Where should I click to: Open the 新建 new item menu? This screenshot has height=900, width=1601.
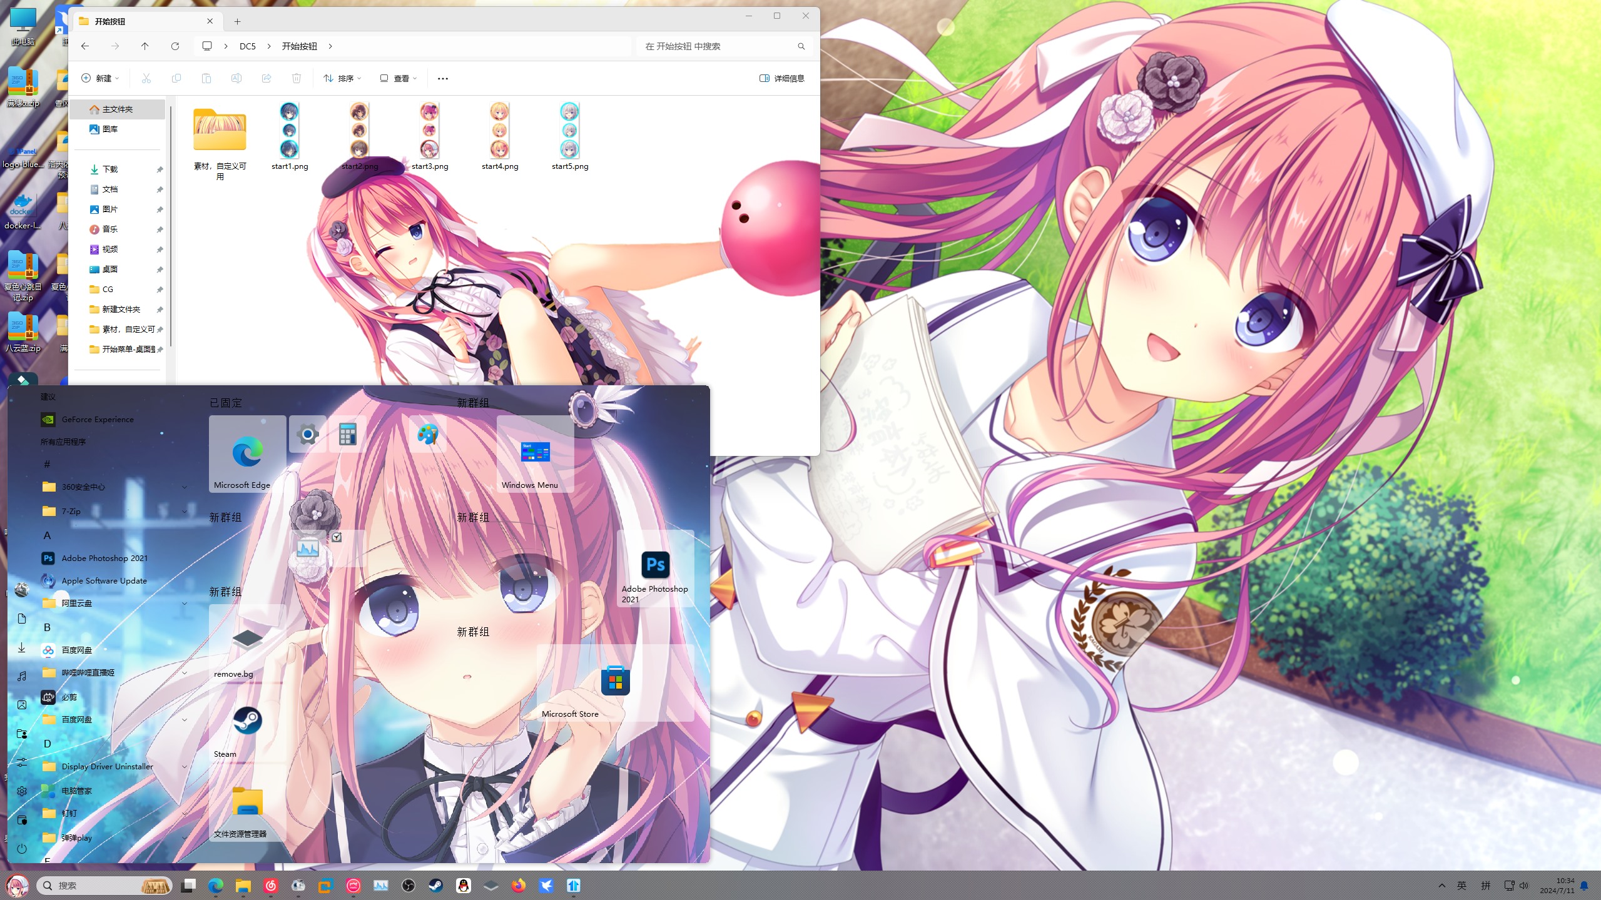tap(100, 78)
